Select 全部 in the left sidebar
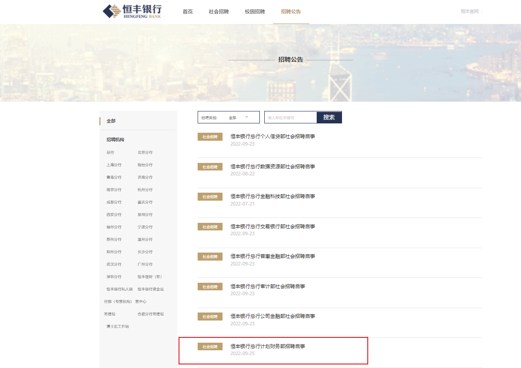The width and height of the screenshot is (521, 368). [111, 121]
